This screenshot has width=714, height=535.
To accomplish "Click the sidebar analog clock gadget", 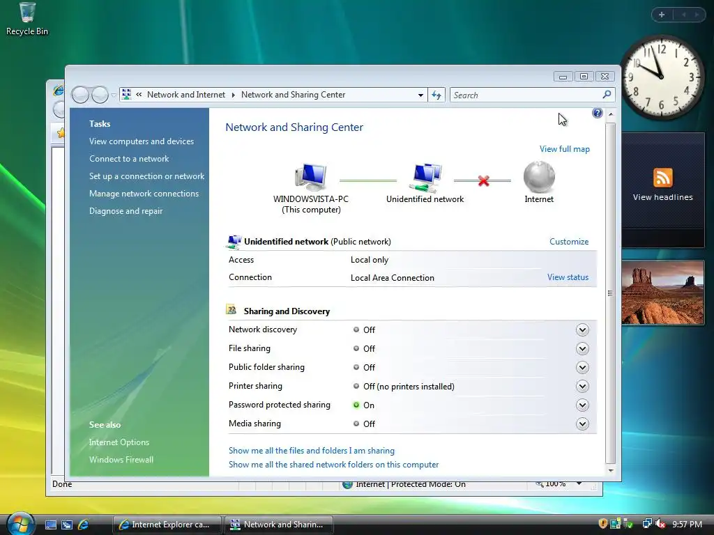I will 662,77.
